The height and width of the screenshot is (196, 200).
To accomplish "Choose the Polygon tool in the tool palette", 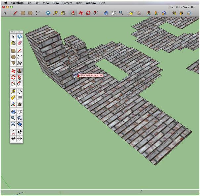I will click(13, 63).
